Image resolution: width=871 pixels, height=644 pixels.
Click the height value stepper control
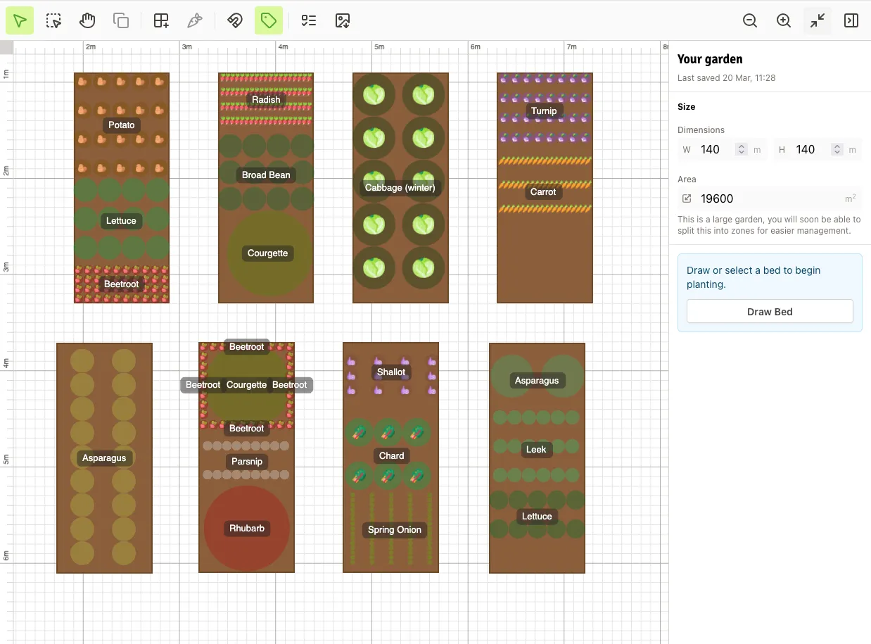click(837, 149)
